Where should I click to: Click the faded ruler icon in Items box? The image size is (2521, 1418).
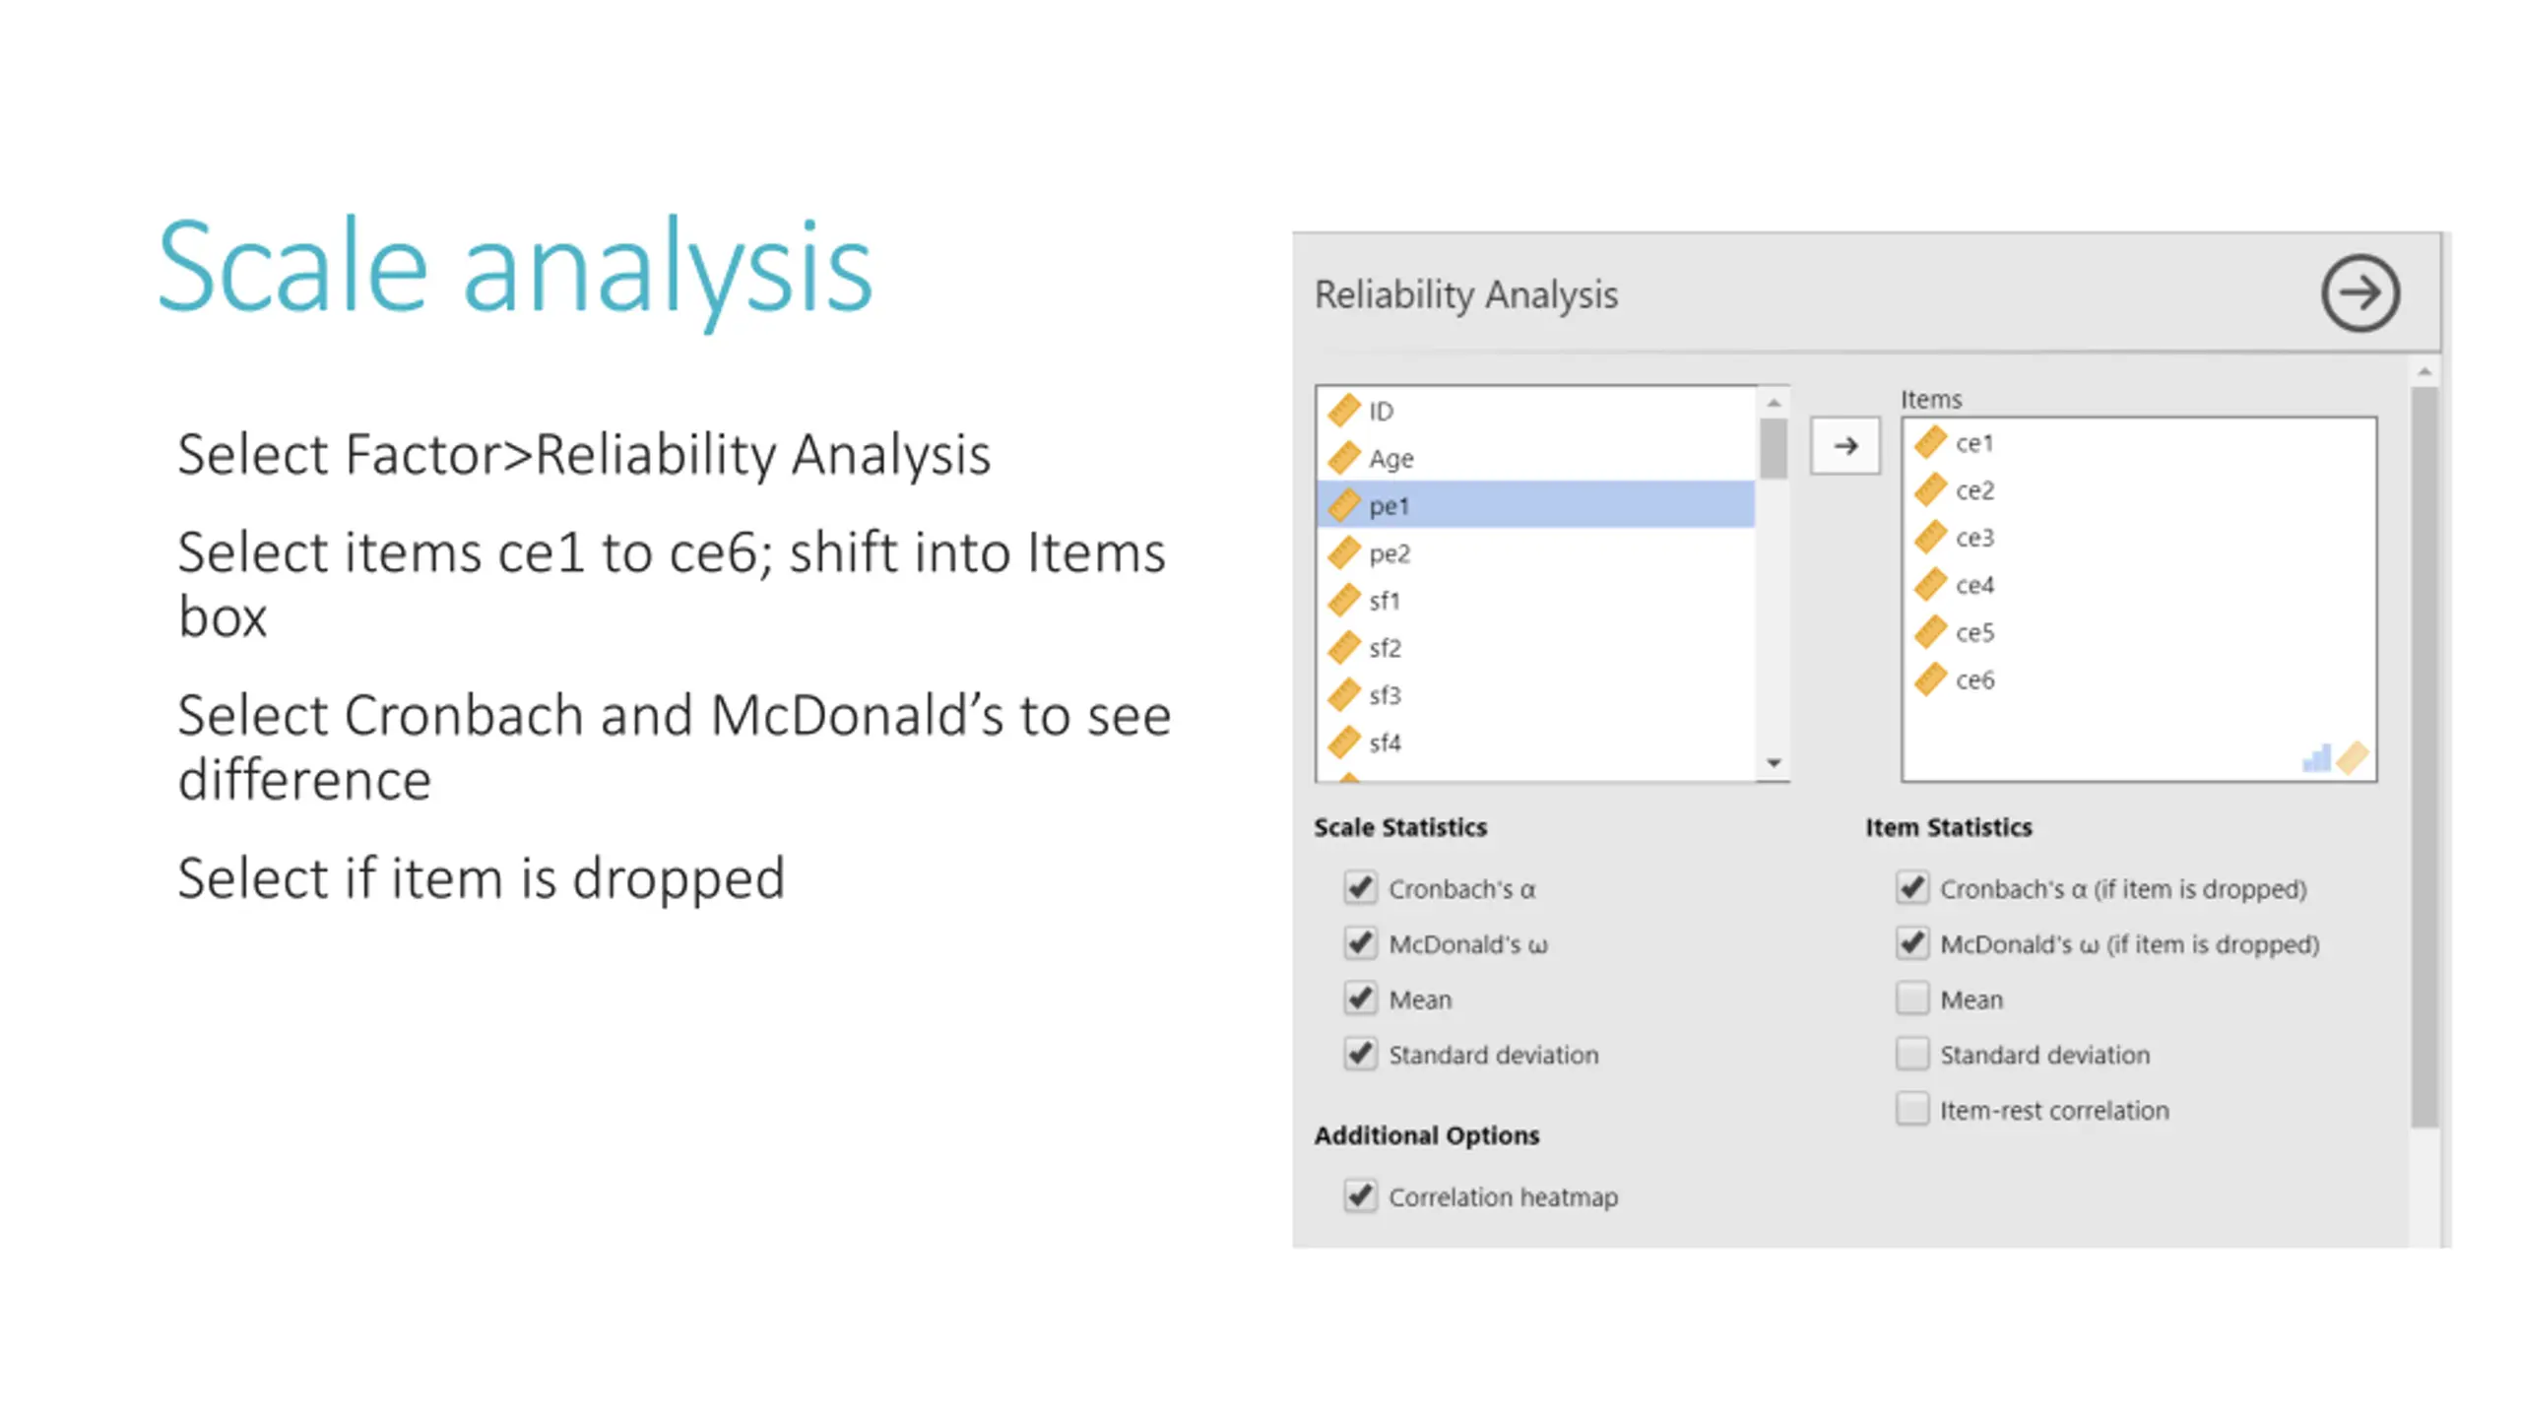coord(2353,758)
